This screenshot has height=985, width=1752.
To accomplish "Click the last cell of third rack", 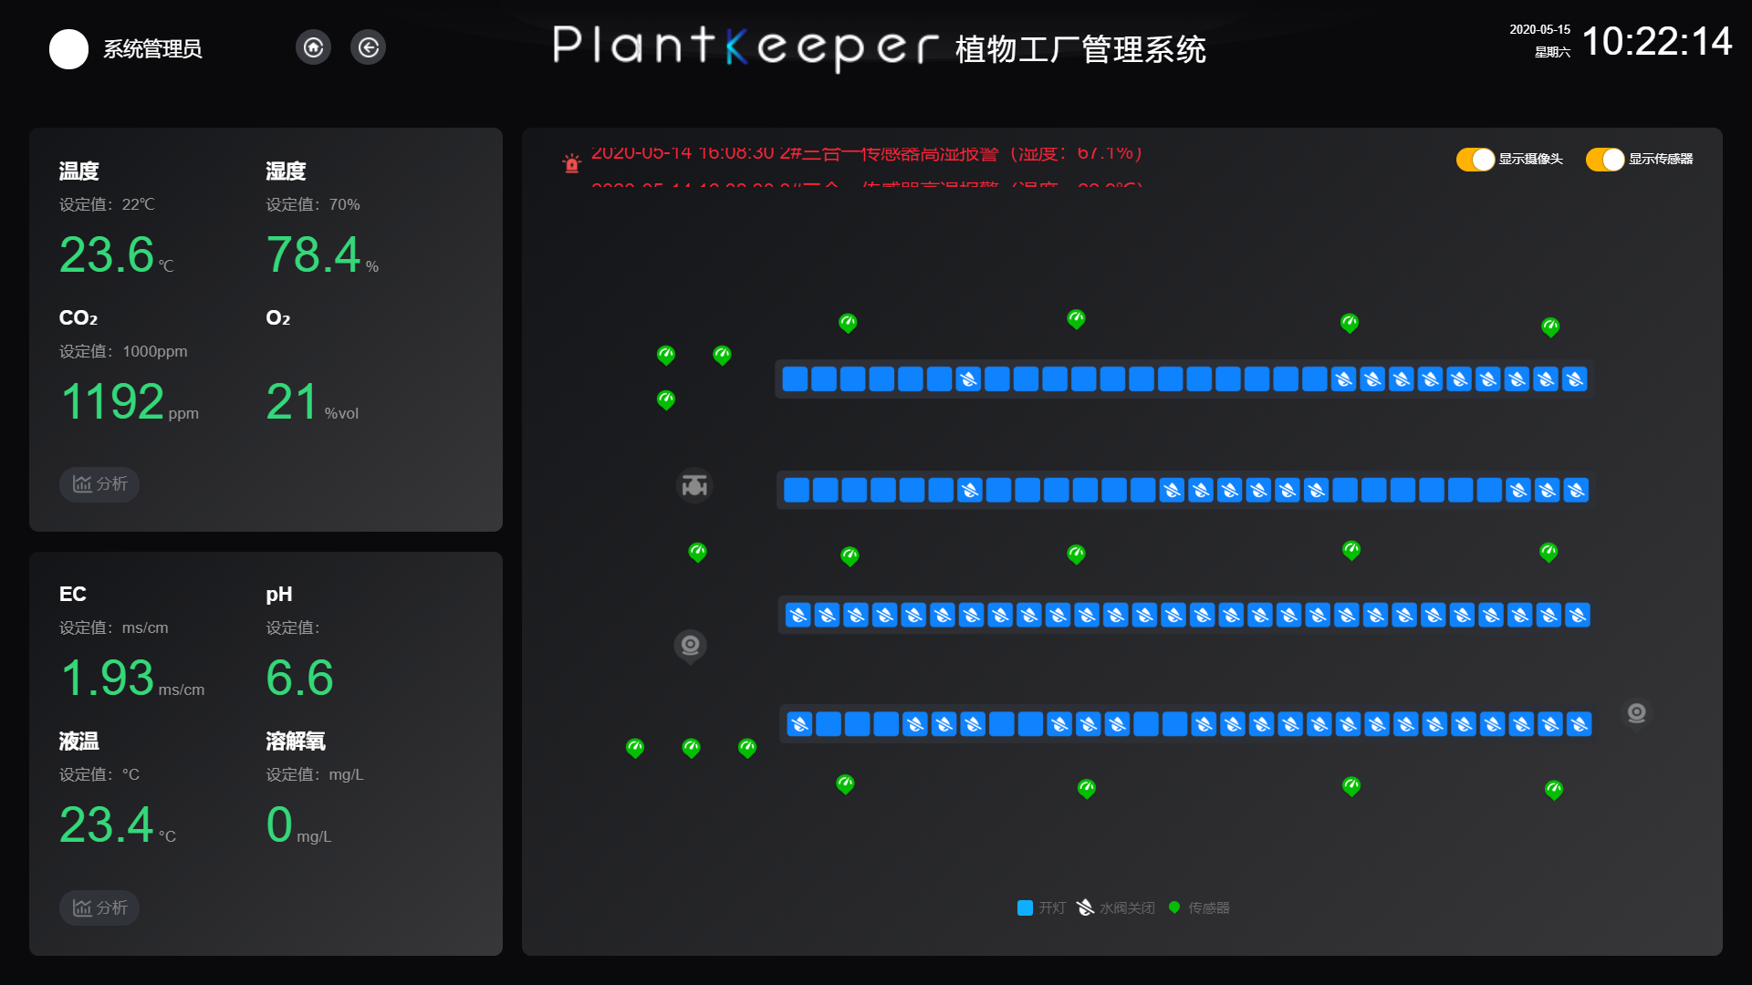I will tap(1577, 616).
